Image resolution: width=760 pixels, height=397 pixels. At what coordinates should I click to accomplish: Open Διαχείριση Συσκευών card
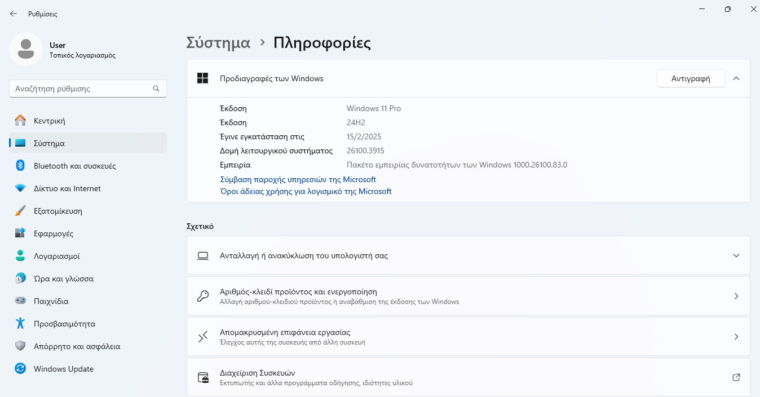[x=468, y=377]
